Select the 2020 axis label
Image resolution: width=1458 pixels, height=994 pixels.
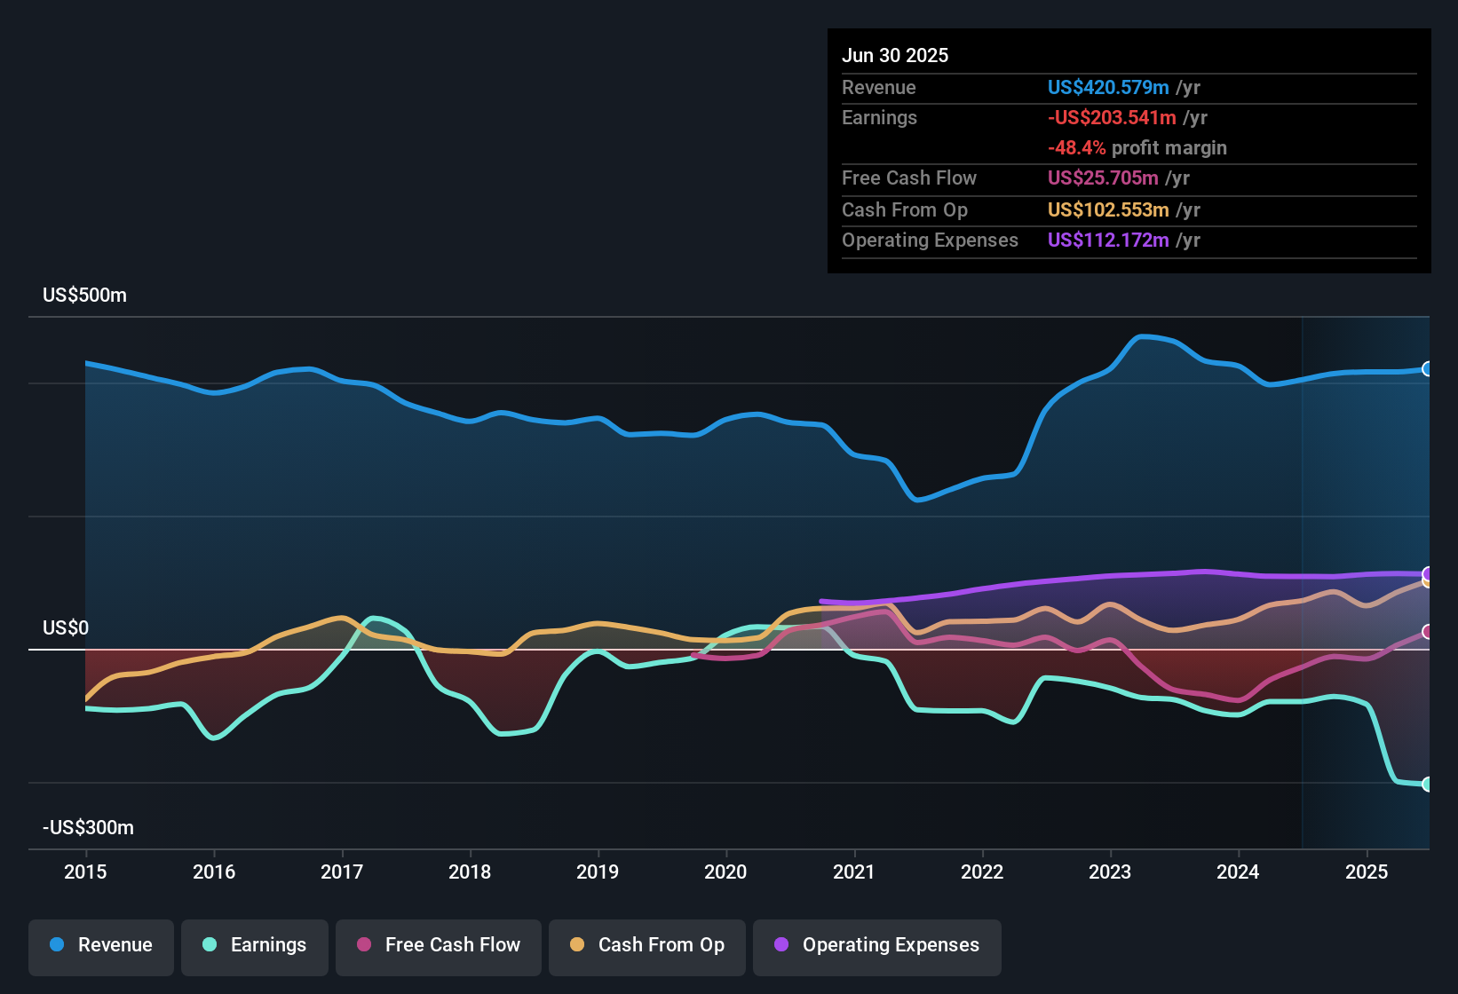(x=726, y=872)
